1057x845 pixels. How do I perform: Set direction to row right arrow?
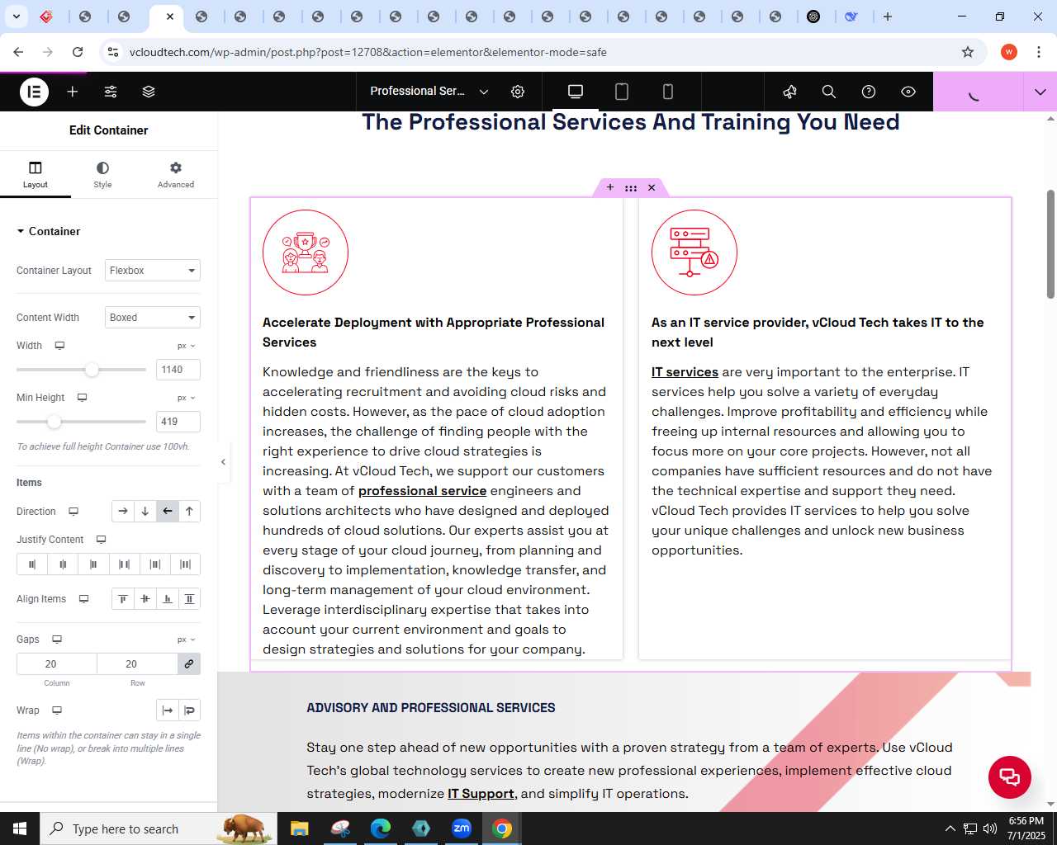tap(123, 512)
